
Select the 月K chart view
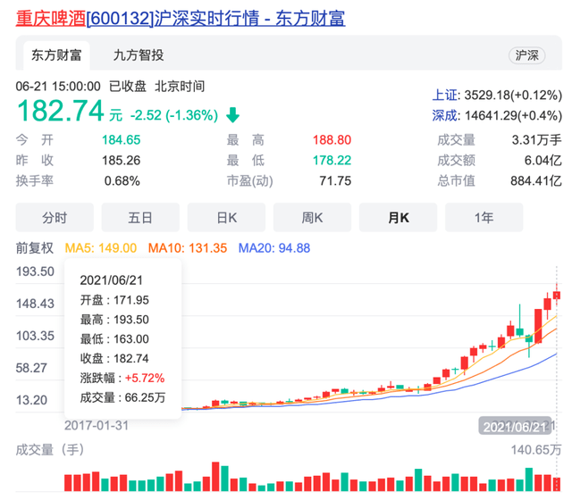399,218
